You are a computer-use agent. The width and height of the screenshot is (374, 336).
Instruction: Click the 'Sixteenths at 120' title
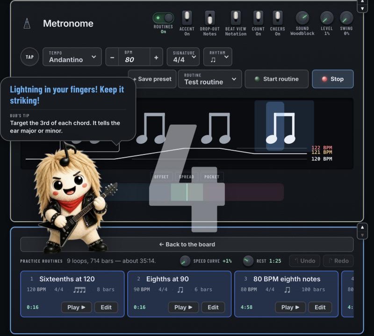coord(67,279)
